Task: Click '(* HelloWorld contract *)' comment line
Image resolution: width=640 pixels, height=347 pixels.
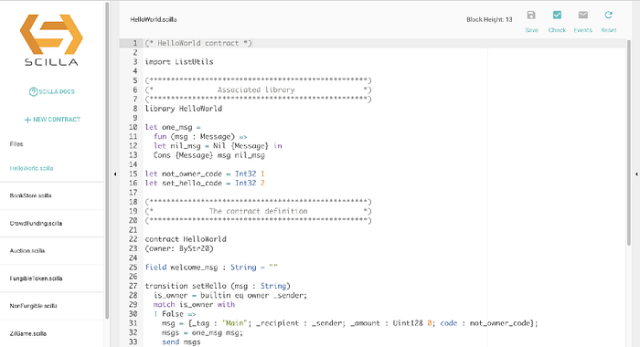Action: [198, 43]
